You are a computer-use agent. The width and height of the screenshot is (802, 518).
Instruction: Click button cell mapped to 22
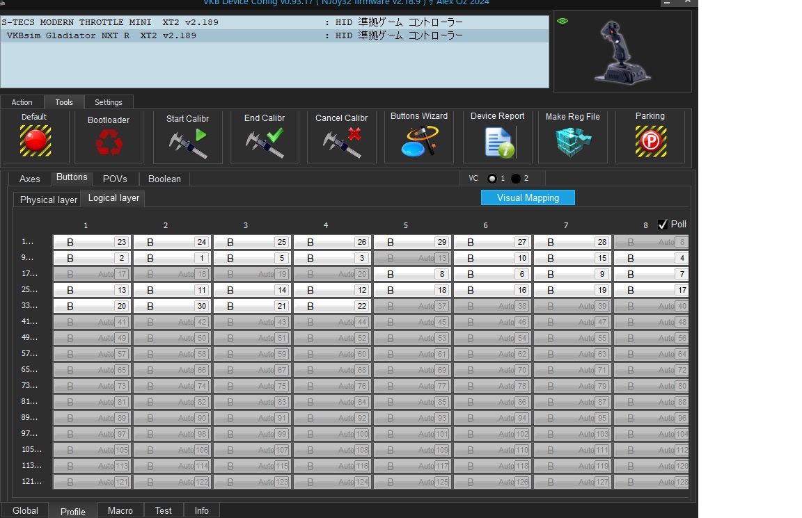[x=333, y=306]
